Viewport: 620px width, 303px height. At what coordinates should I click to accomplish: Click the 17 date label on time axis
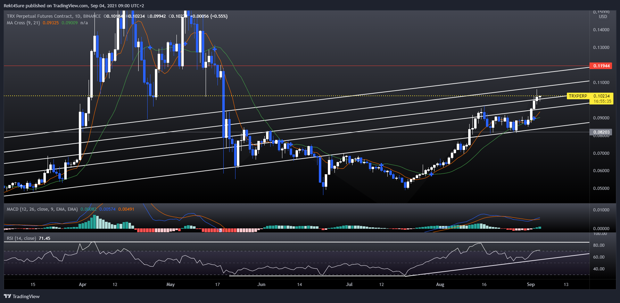click(217, 285)
